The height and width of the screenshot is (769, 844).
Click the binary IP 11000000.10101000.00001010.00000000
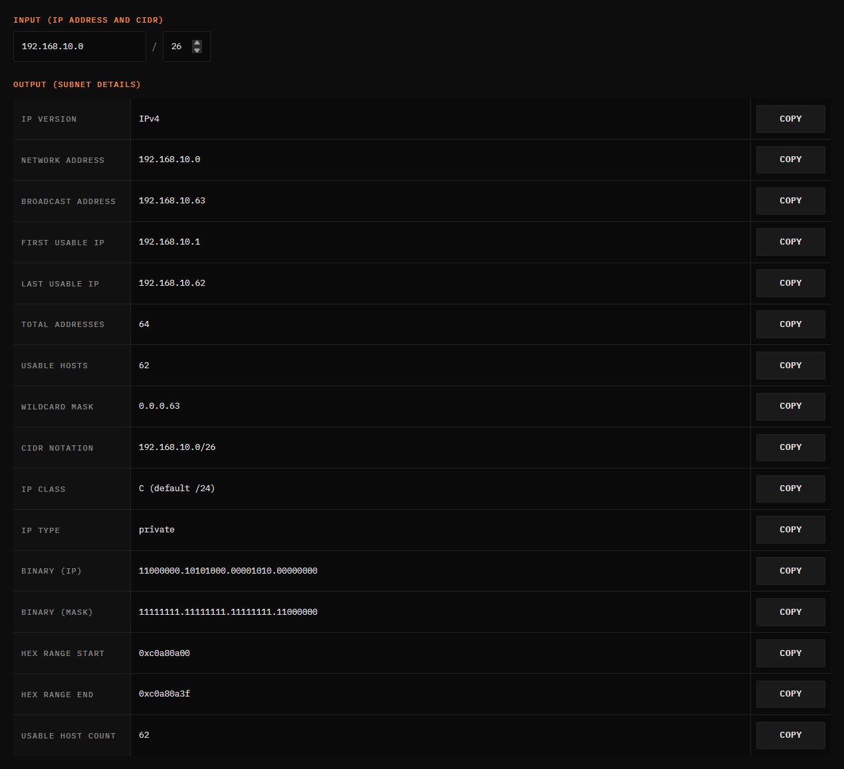click(228, 571)
